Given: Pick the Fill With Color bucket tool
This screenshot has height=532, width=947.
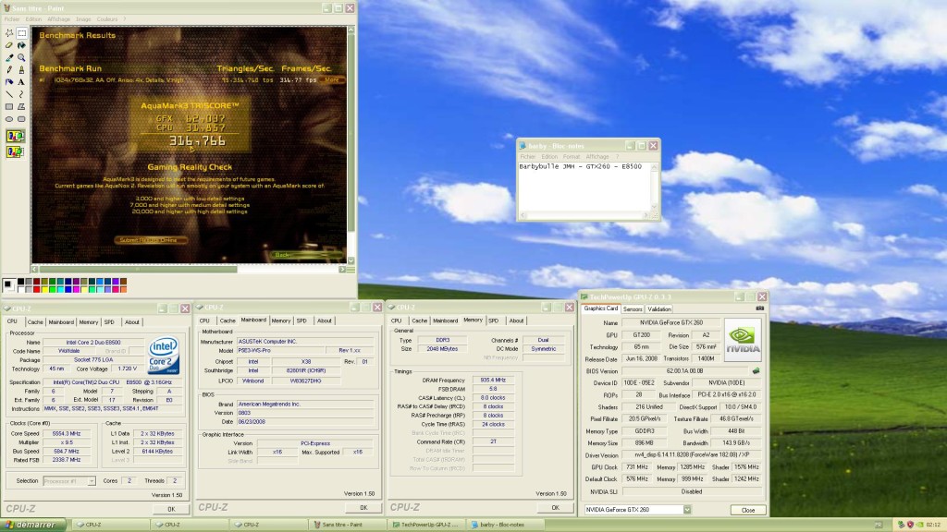Looking at the screenshot, I should click(22, 45).
